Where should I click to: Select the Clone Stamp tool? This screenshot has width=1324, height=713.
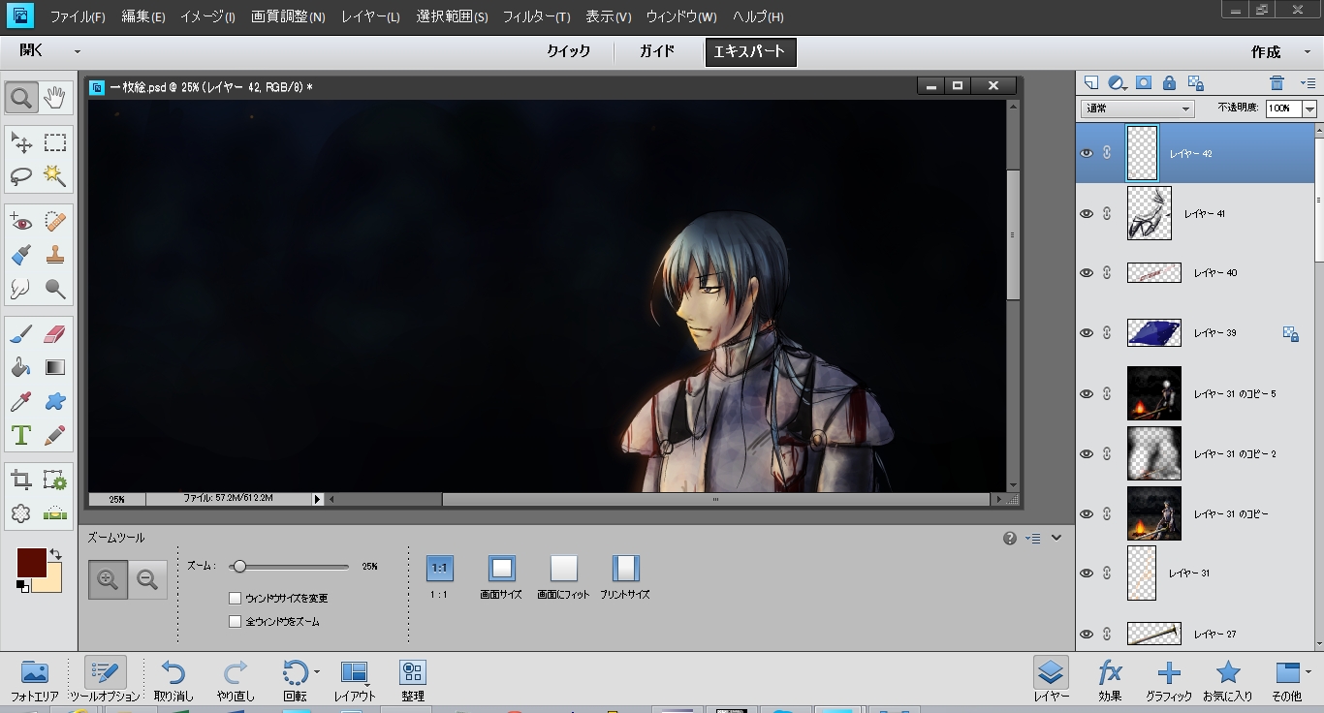(55, 256)
